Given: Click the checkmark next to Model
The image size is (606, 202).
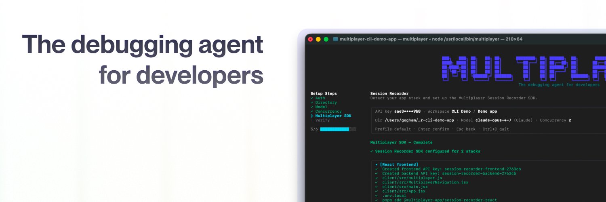Looking at the screenshot, I should pos(312,107).
